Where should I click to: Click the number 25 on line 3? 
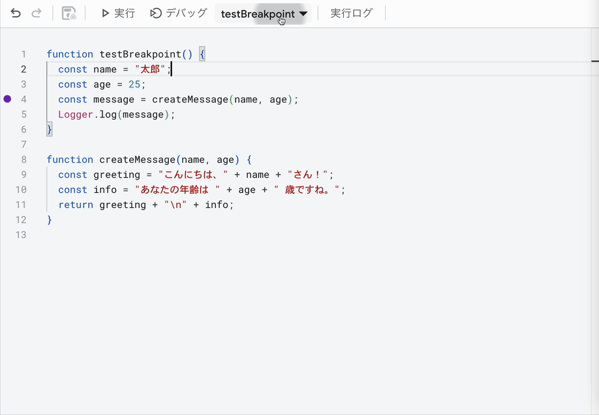click(134, 84)
